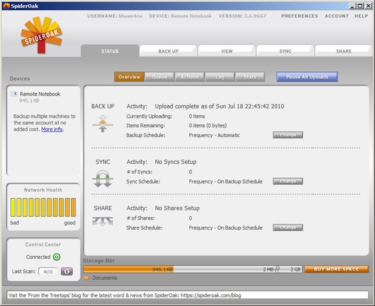Click Pause All Uploads button
The image size is (375, 306).
[x=307, y=77]
